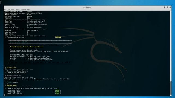This screenshot has width=175, height=98.
Task: Open the Help menu
Action: (x=28, y=10)
